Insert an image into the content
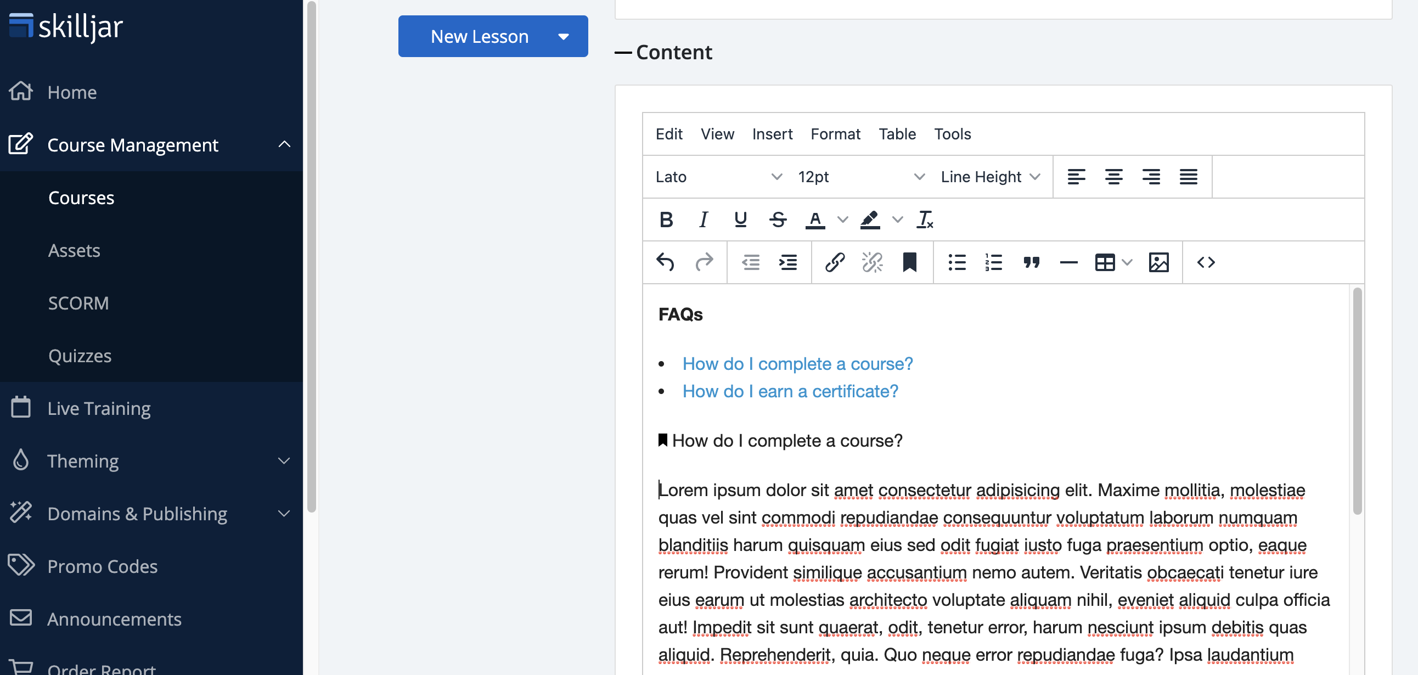The width and height of the screenshot is (1418, 675). (1159, 263)
